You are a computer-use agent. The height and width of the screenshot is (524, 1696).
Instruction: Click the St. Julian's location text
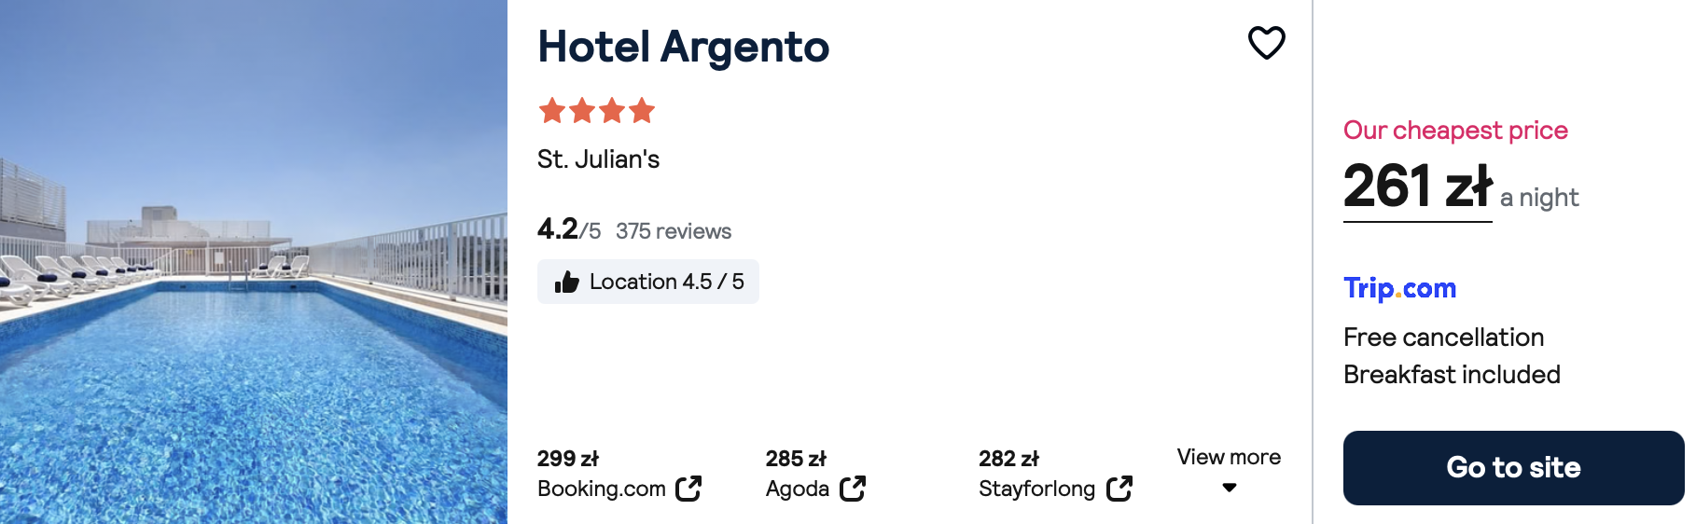click(598, 159)
